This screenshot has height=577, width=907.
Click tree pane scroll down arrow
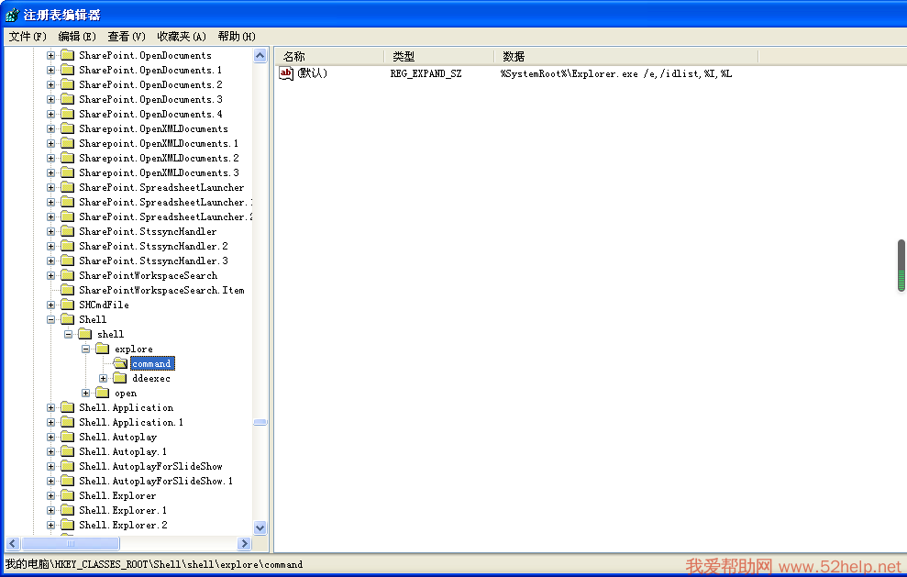coord(260,527)
